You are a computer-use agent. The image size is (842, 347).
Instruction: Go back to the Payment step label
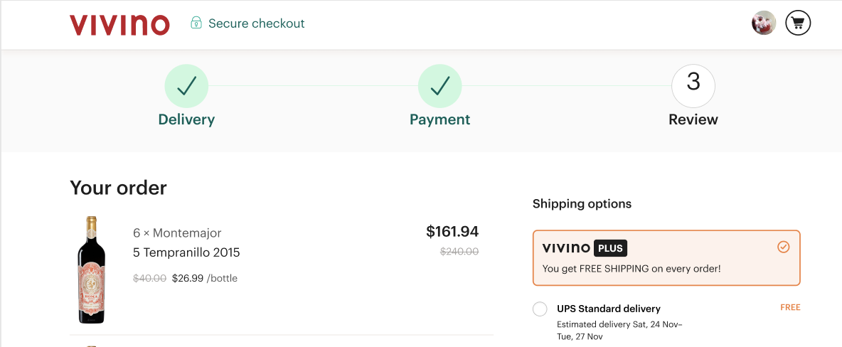pyautogui.click(x=439, y=119)
